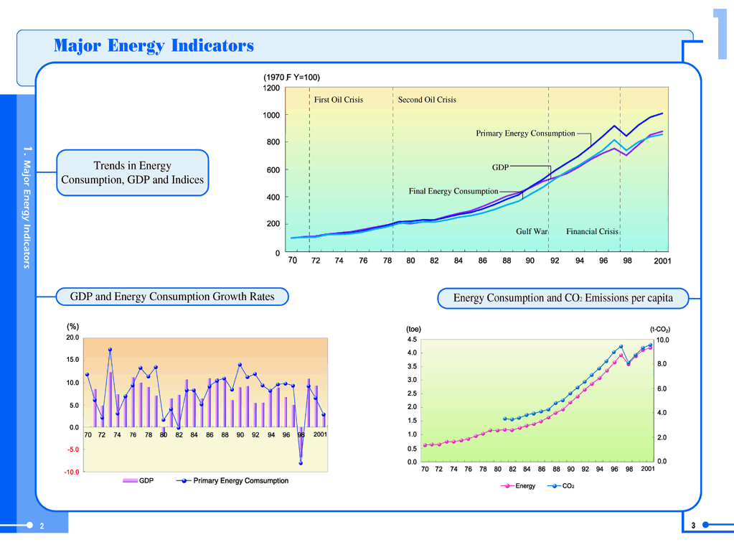Screen dimensions: 734x550
Task: Click the 'Major Energy Indicators' title
Action: tap(154, 45)
